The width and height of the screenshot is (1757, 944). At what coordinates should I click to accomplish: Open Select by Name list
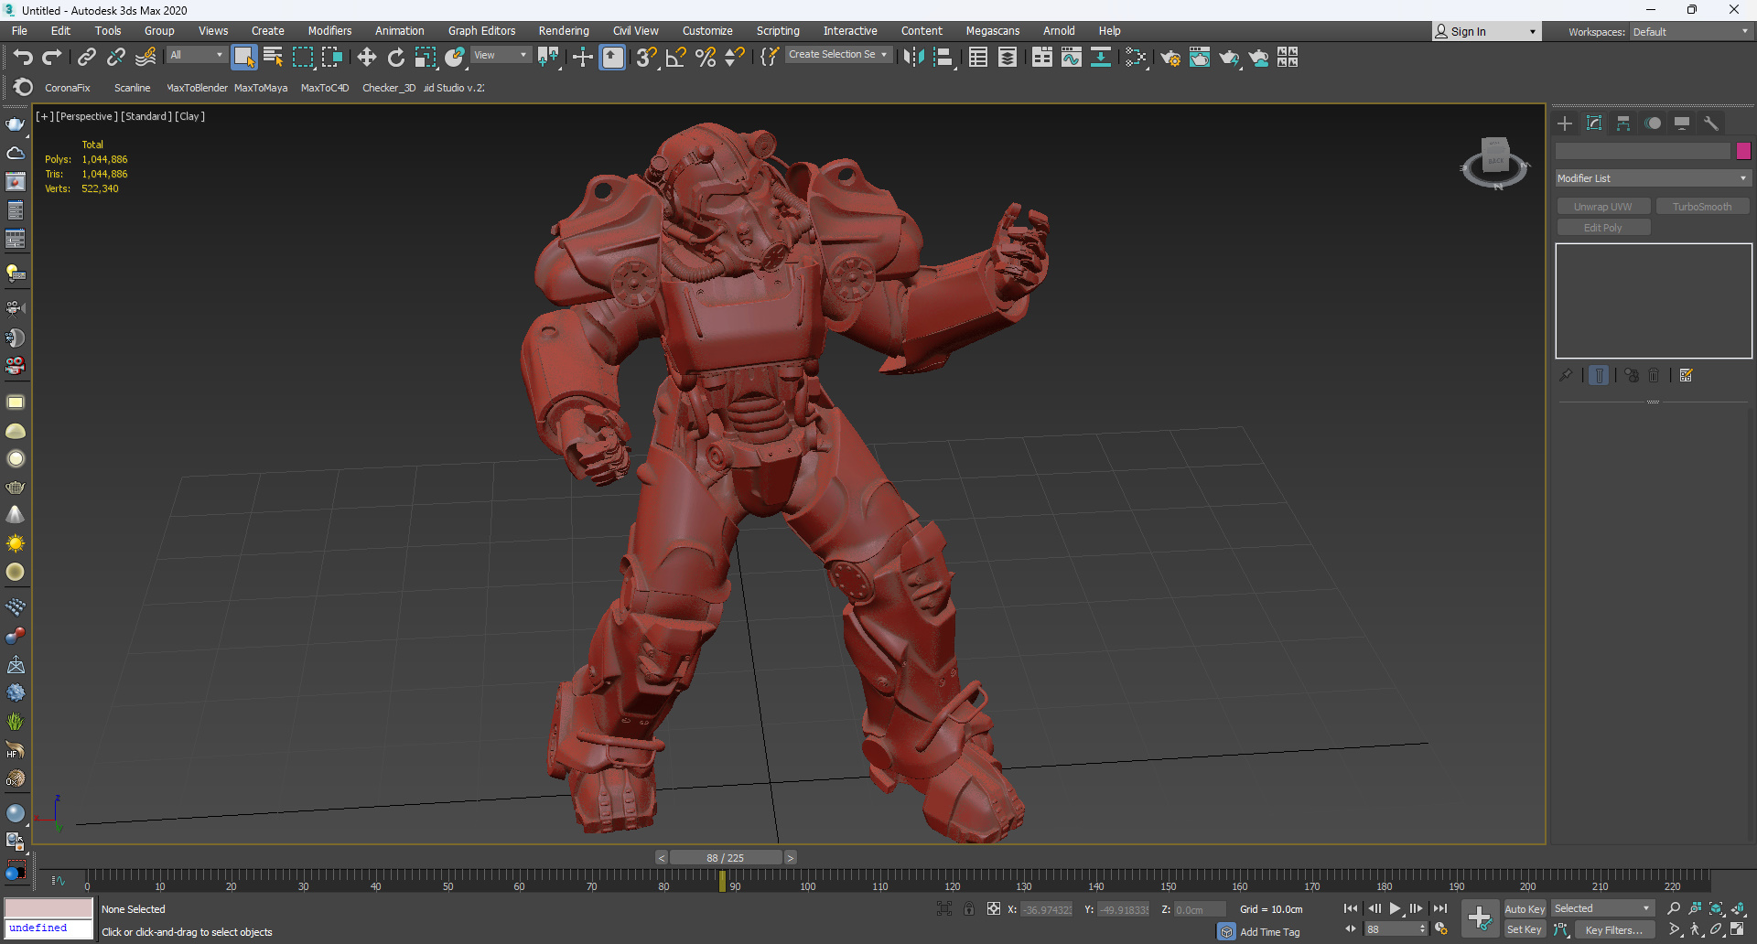click(273, 58)
